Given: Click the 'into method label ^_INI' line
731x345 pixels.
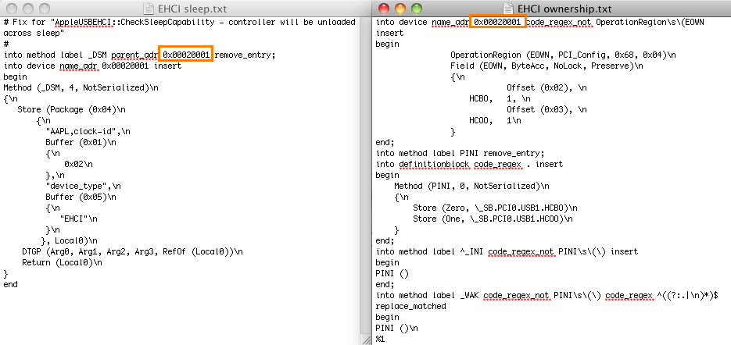Looking at the screenshot, I should (x=507, y=252).
